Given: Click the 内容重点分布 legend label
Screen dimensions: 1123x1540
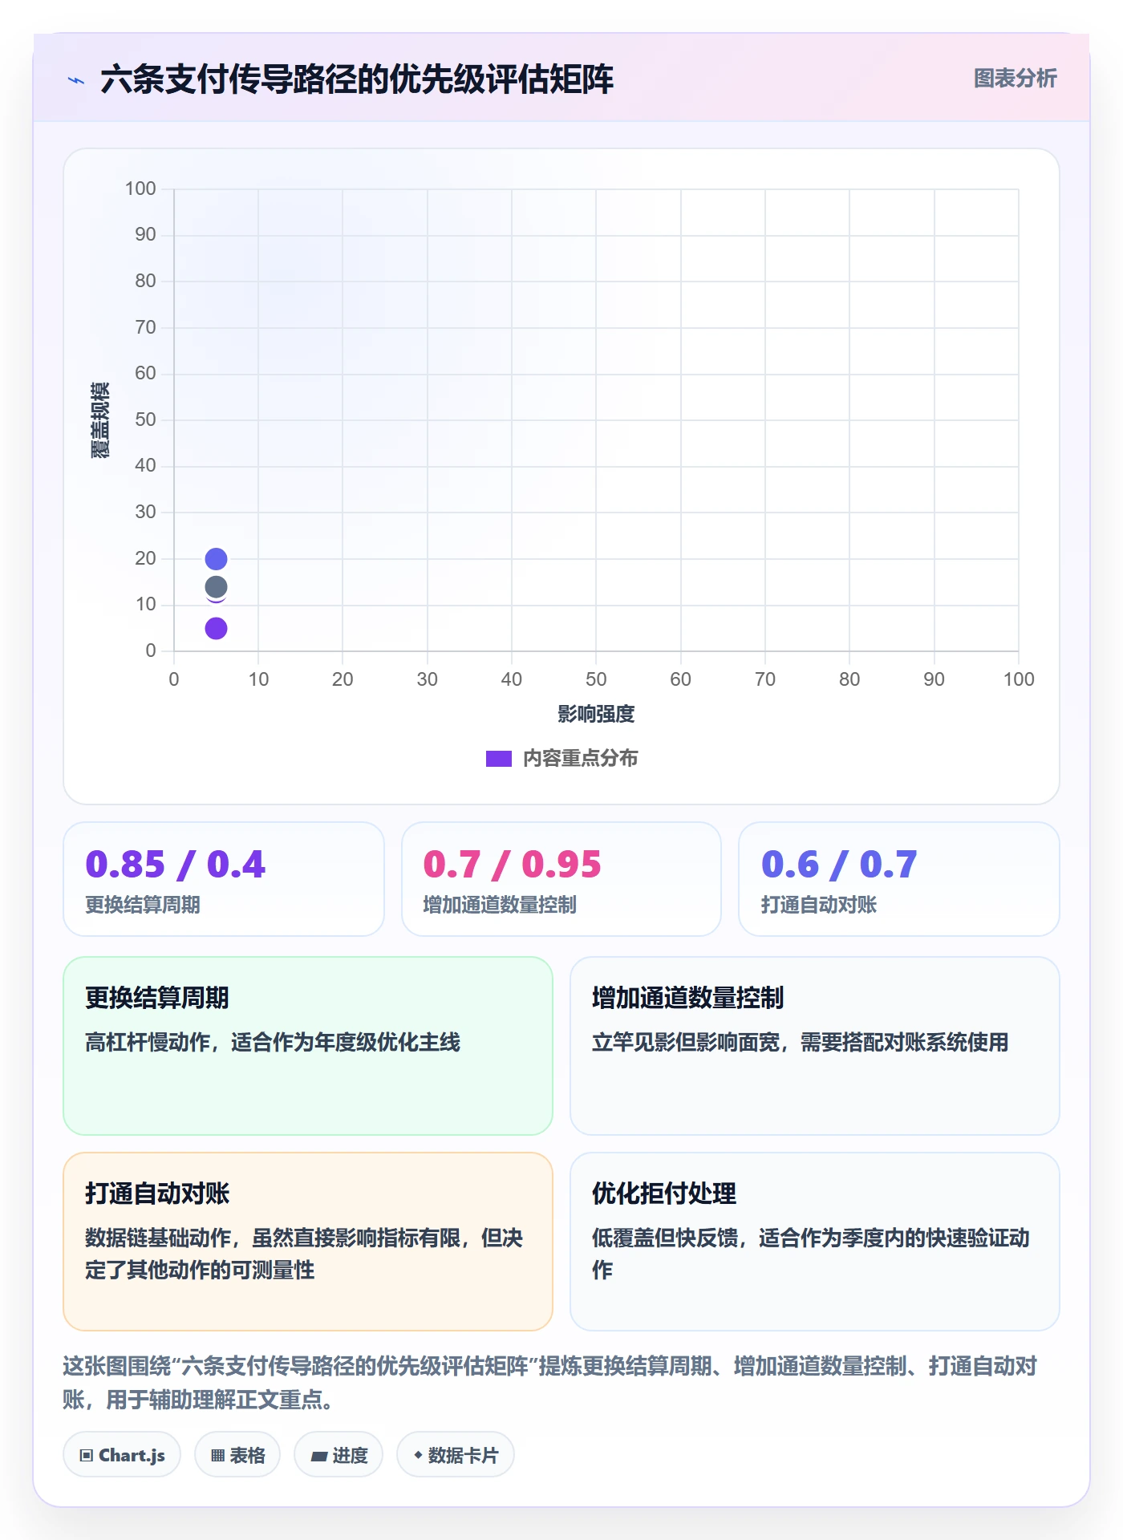Looking at the screenshot, I should pyautogui.click(x=581, y=759).
